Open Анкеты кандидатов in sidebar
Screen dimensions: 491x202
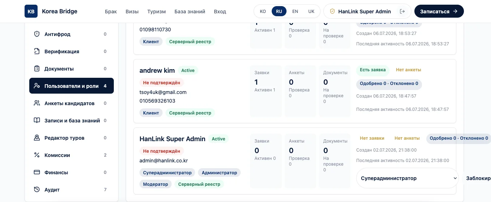[72, 103]
